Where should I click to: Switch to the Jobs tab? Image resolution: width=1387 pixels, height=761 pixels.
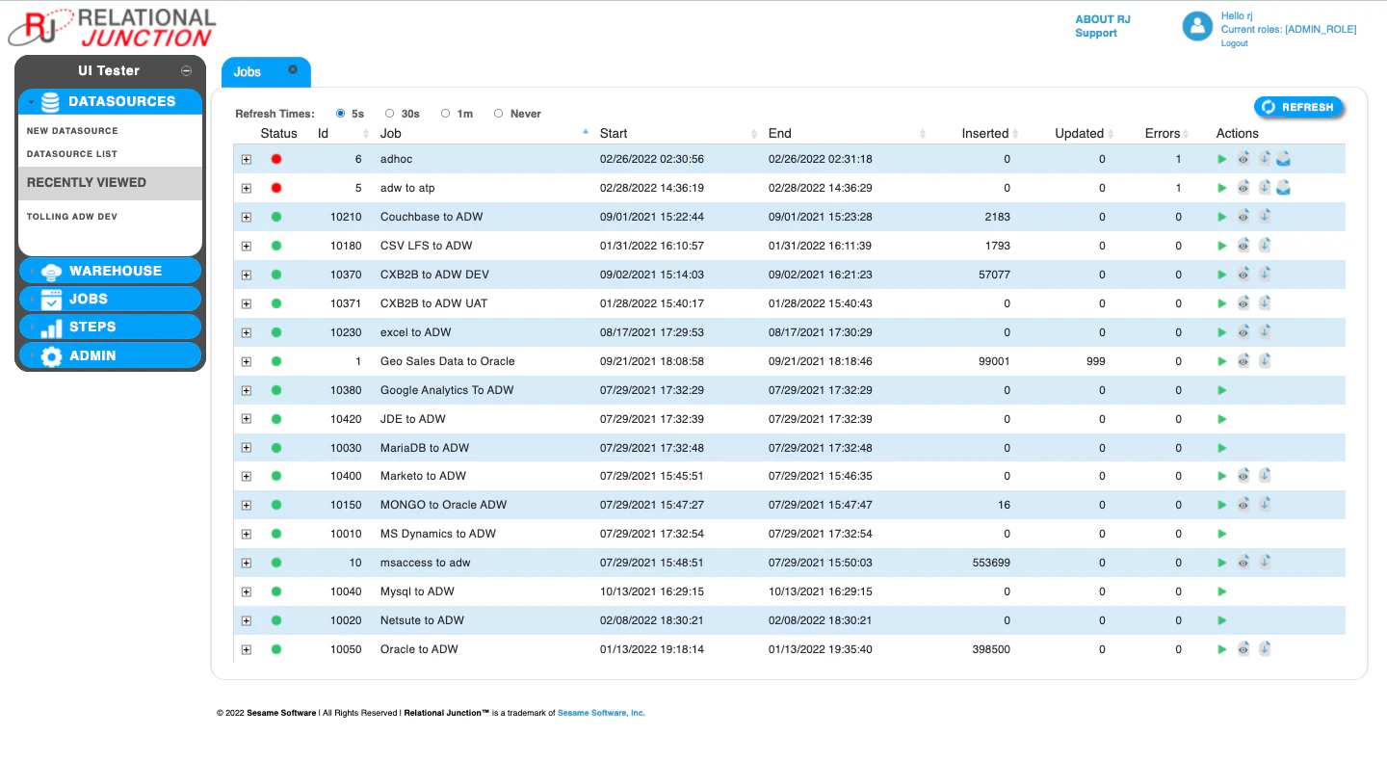pos(247,71)
